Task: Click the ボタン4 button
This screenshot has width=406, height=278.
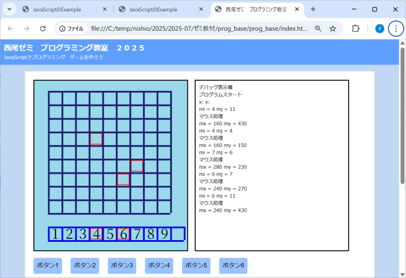Action: coord(159,265)
